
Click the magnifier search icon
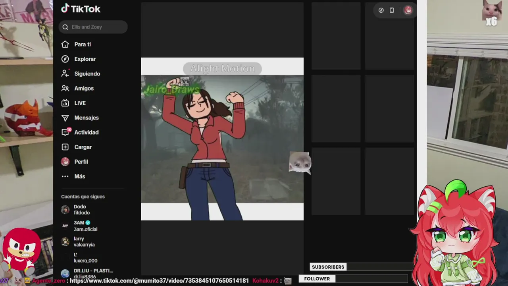pyautogui.click(x=65, y=27)
